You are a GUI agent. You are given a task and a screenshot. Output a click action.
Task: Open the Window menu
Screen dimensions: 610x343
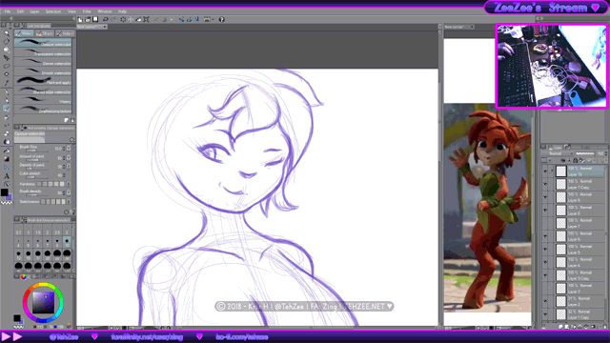[x=105, y=11]
